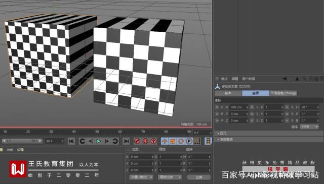Click attribute manager up arrow
The width and height of the screenshot is (324, 184).
297,79
